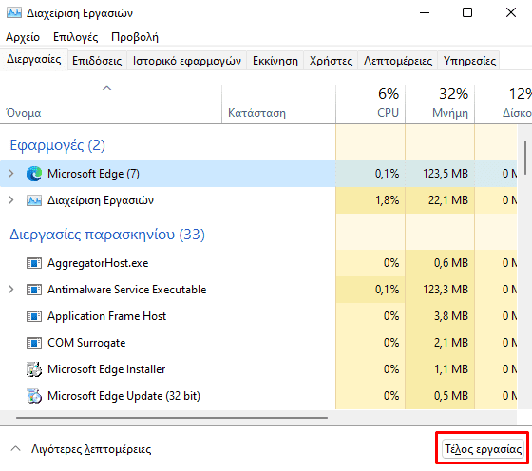Click the Λιγότερες λεπτομέρειες link
This screenshot has width=532, height=471.
91,449
